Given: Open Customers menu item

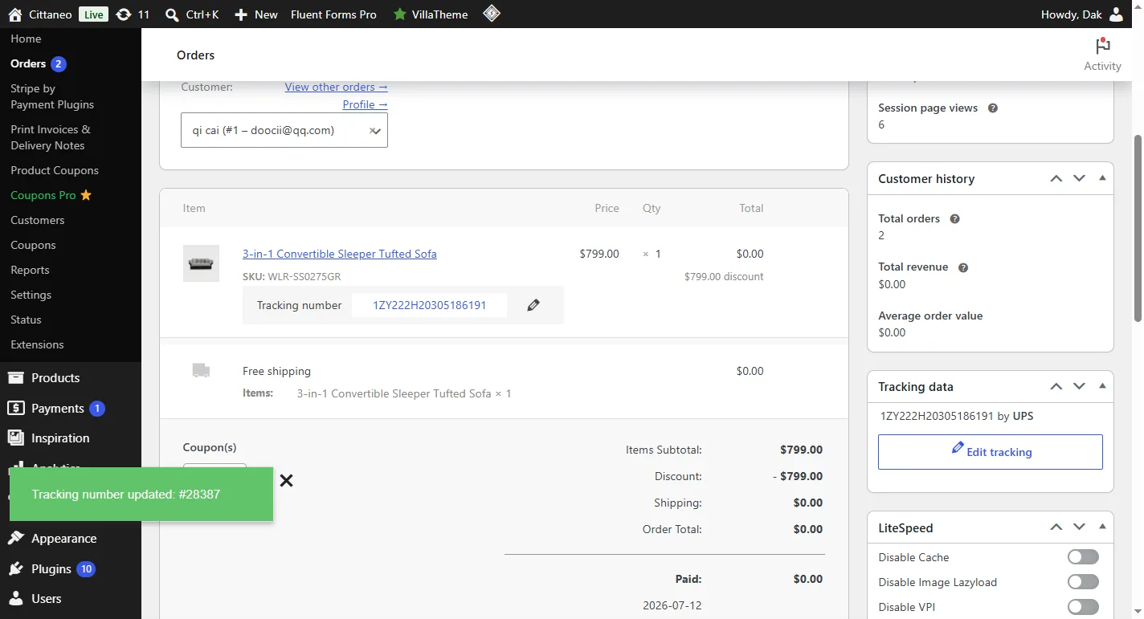Looking at the screenshot, I should click(38, 220).
